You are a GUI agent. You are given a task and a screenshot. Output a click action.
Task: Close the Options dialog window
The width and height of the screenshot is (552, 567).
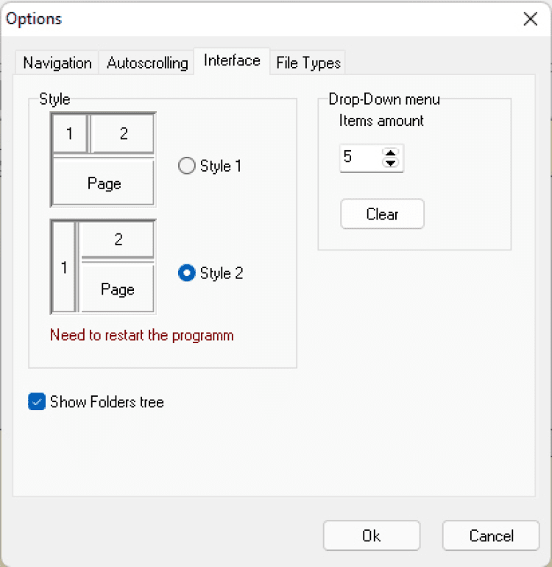(530, 19)
